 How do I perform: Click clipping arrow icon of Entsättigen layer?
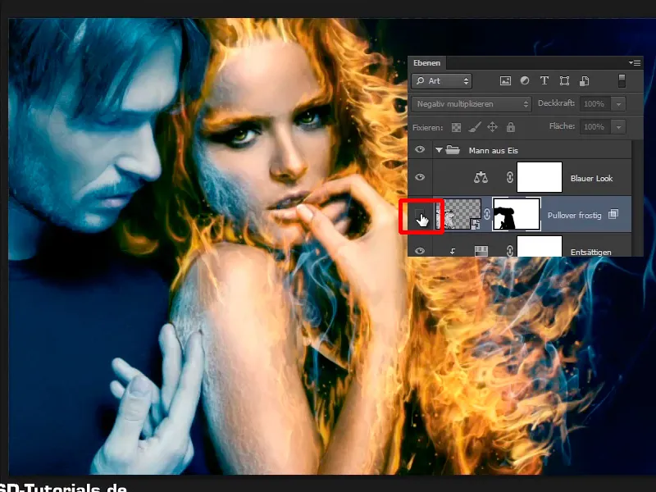coord(453,251)
